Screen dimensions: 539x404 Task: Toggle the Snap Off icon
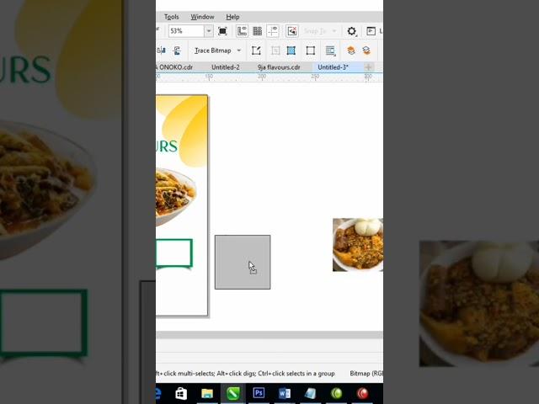292,31
